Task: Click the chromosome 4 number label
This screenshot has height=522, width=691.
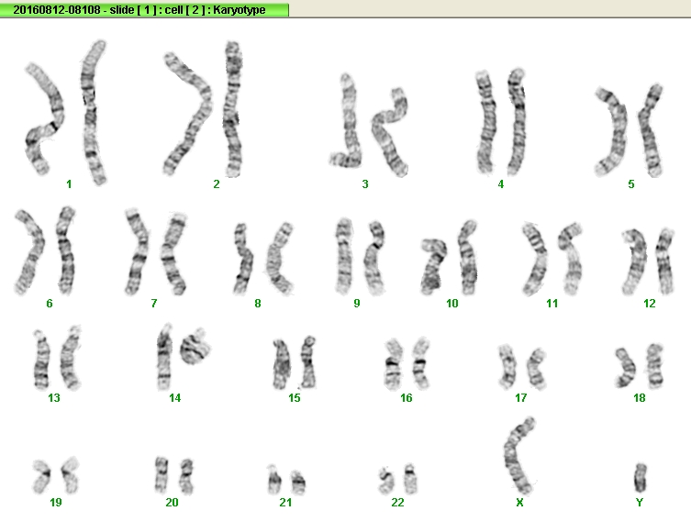Action: click(x=501, y=184)
